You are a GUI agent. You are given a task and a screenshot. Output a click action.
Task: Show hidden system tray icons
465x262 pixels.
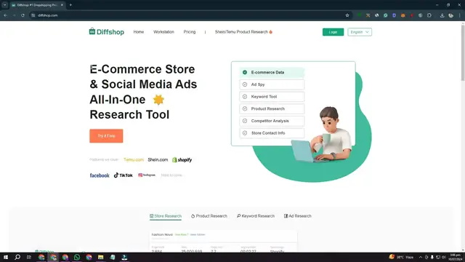coord(420,257)
